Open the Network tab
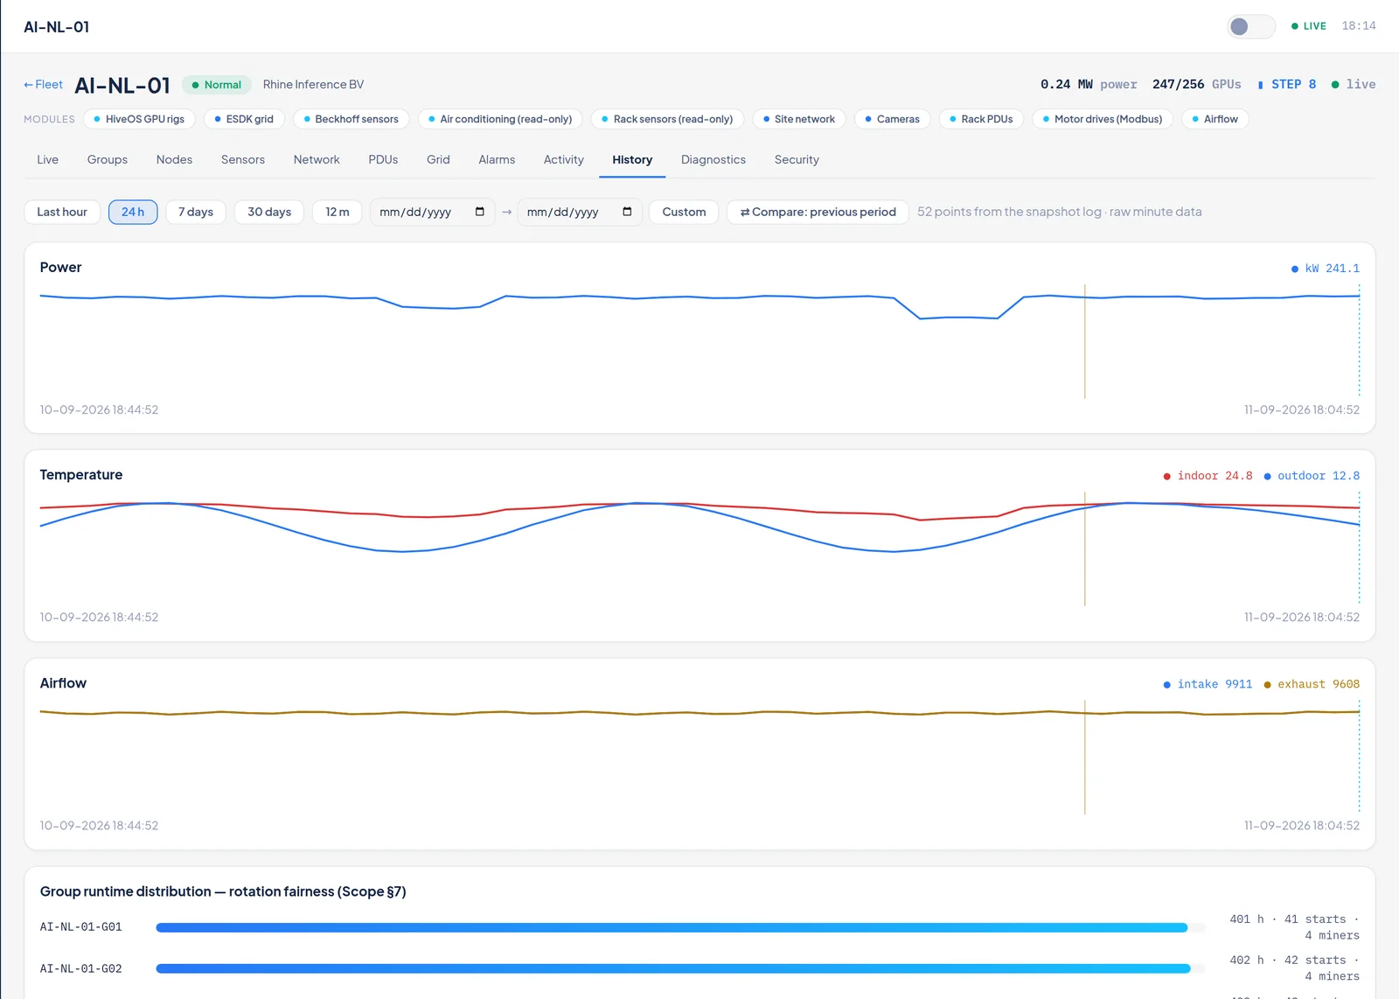This screenshot has width=1399, height=999. click(x=317, y=160)
